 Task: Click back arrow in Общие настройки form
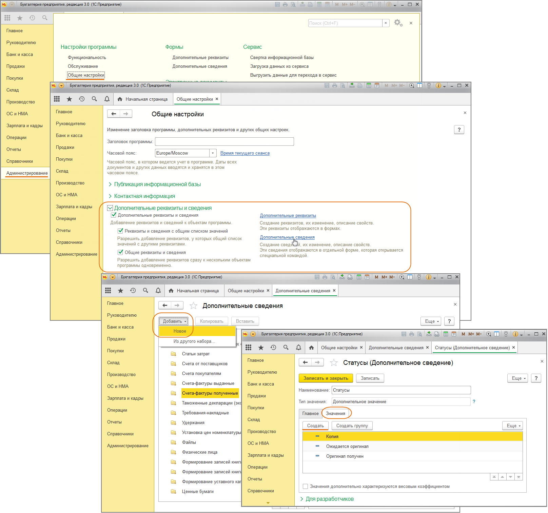tap(114, 114)
